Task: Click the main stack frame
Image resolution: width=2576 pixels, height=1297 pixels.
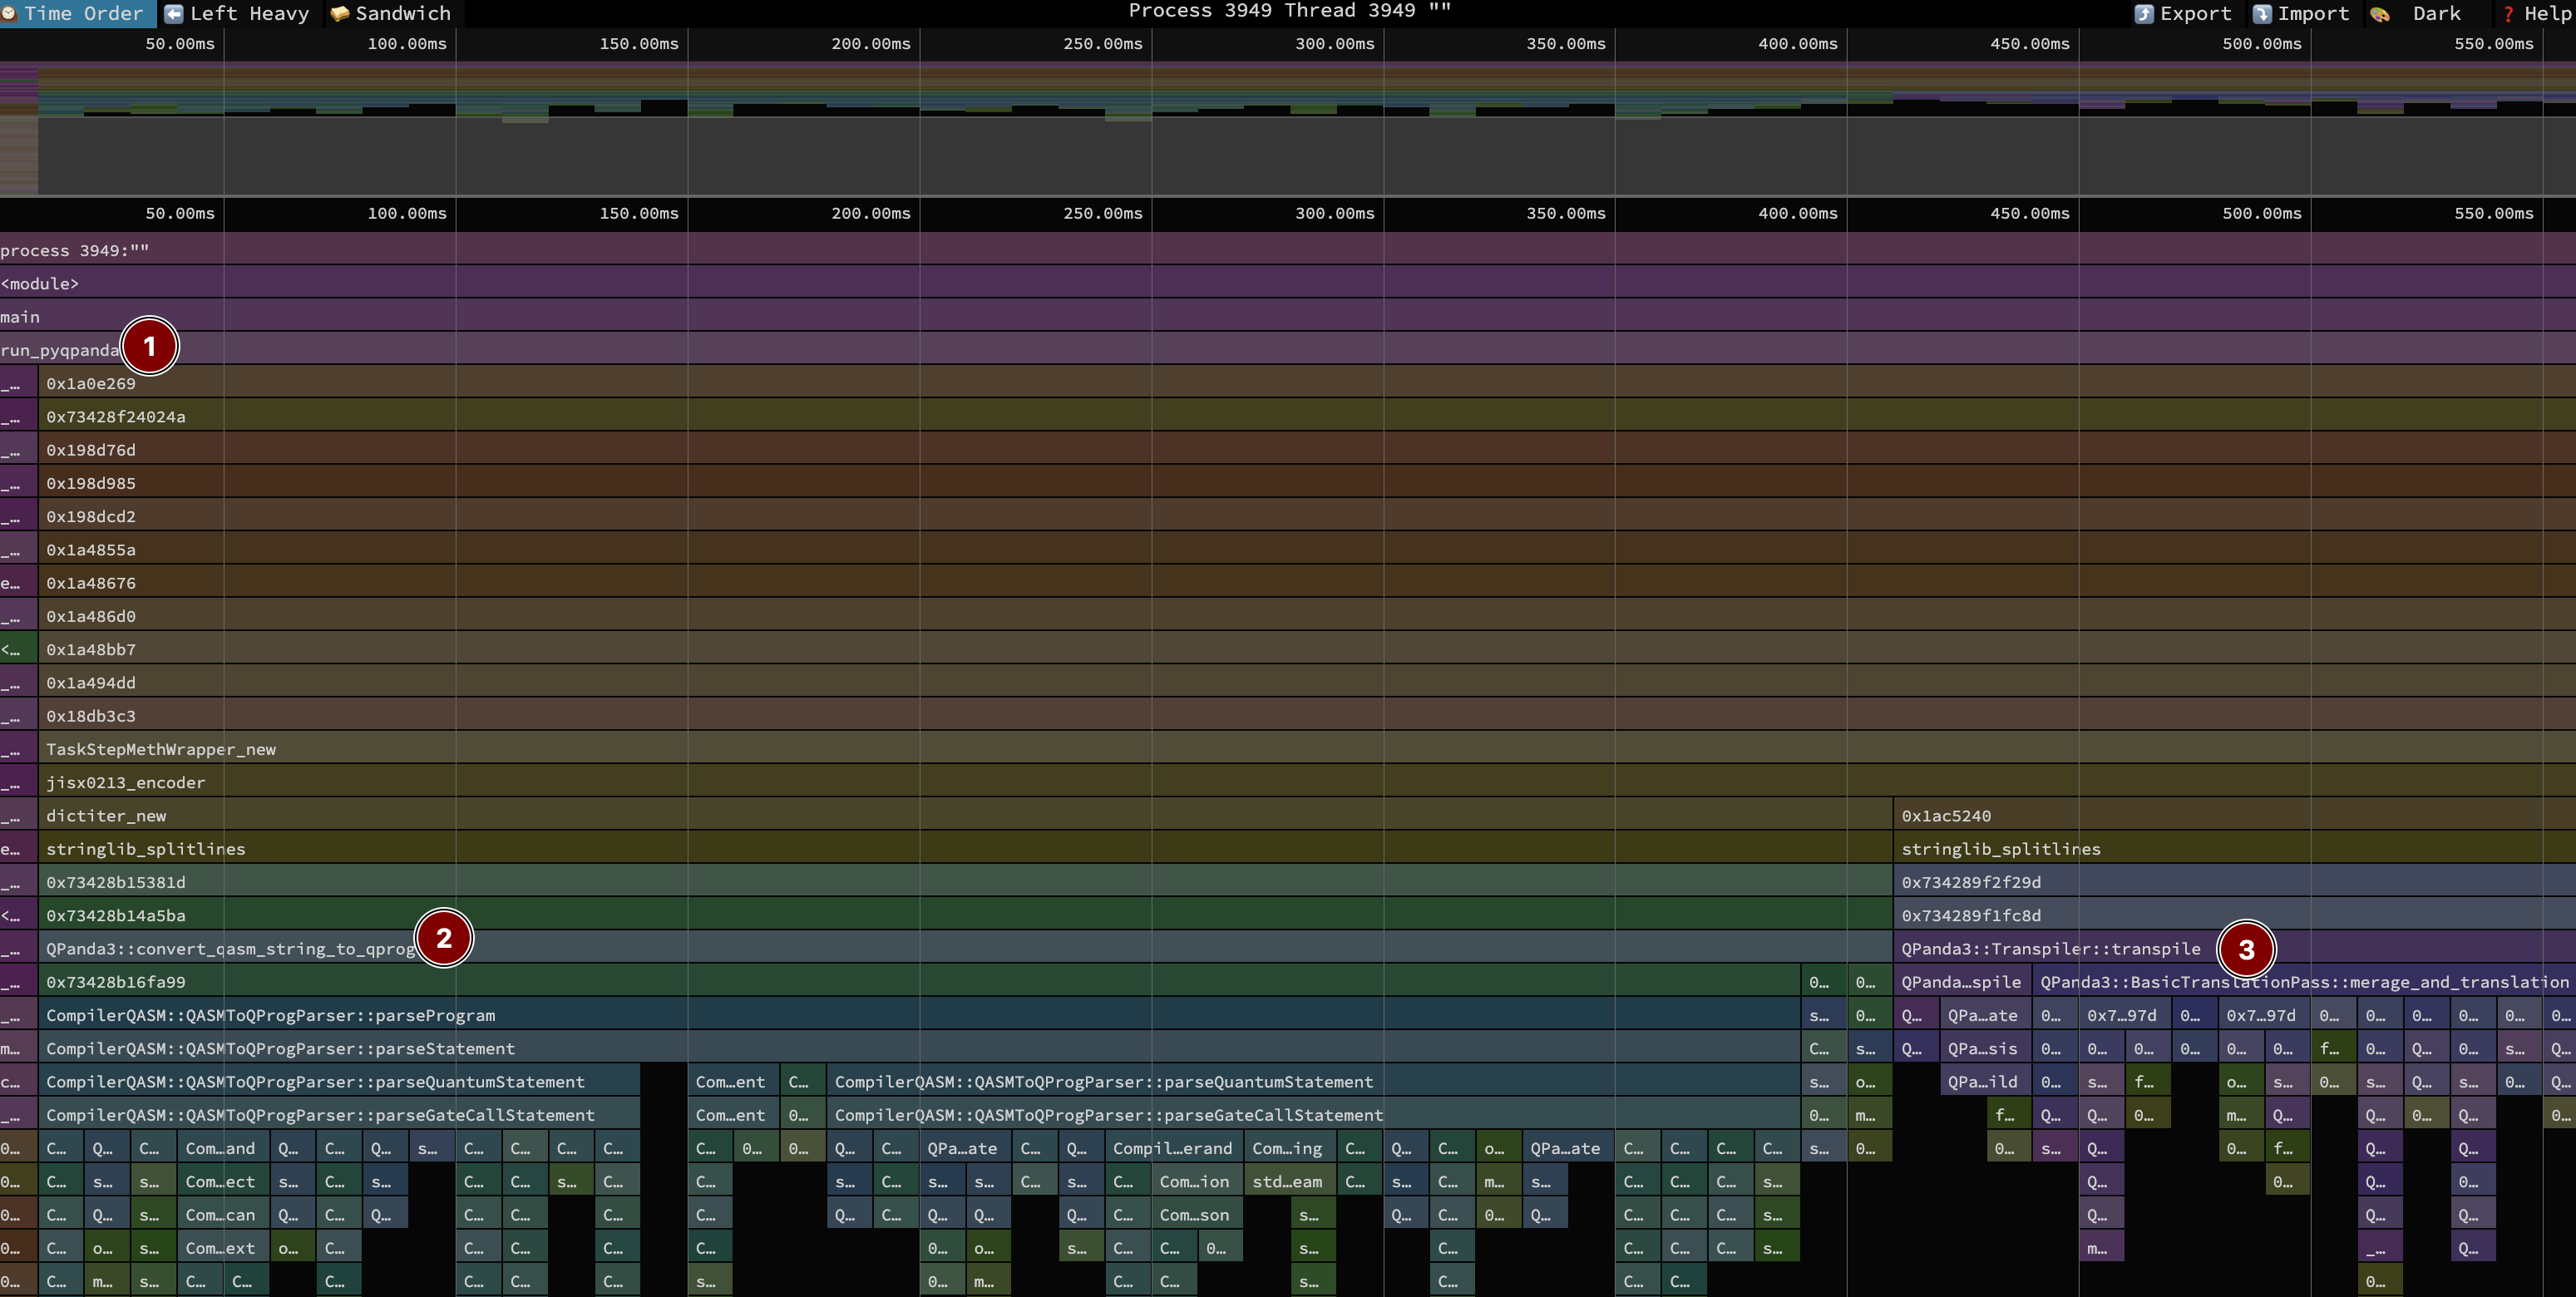Action: [20, 317]
